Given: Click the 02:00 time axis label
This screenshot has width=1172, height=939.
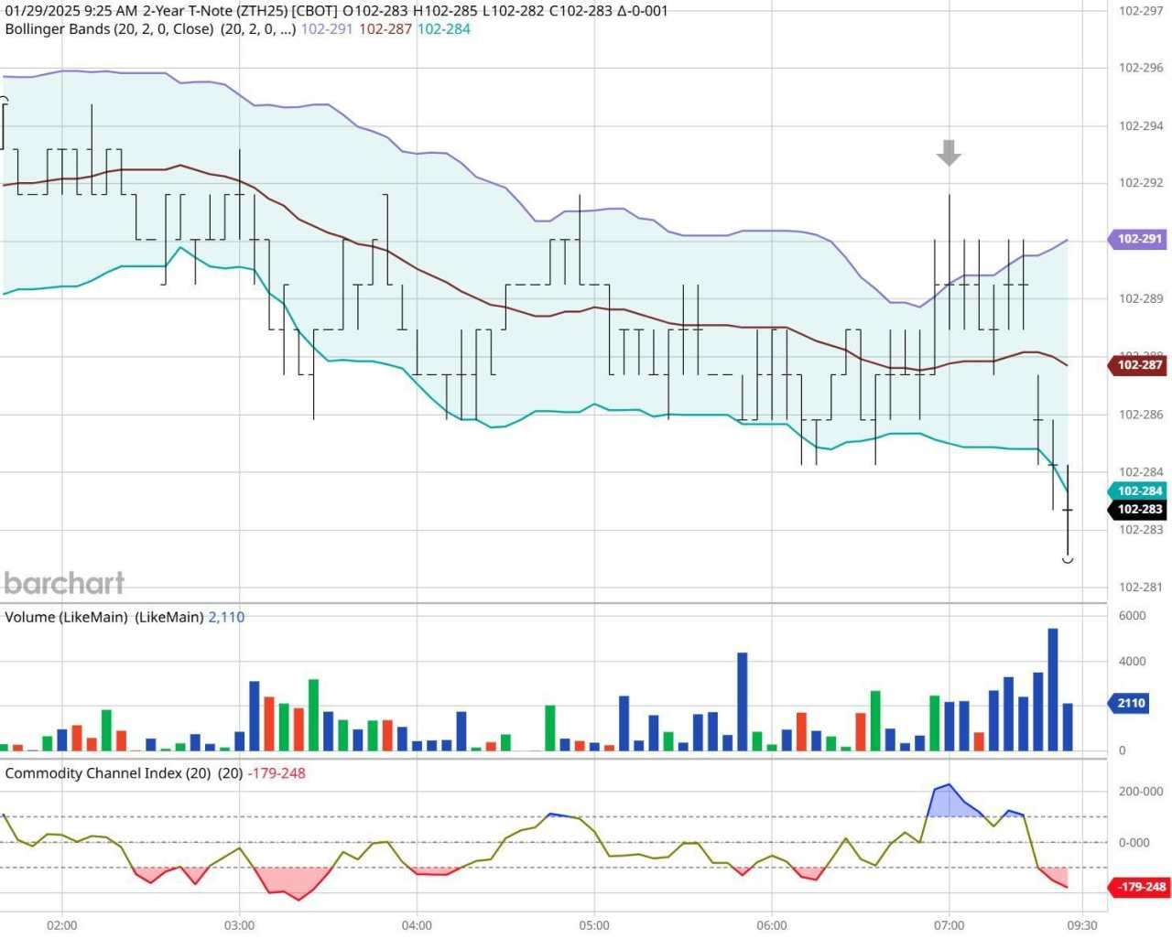Looking at the screenshot, I should click(62, 925).
